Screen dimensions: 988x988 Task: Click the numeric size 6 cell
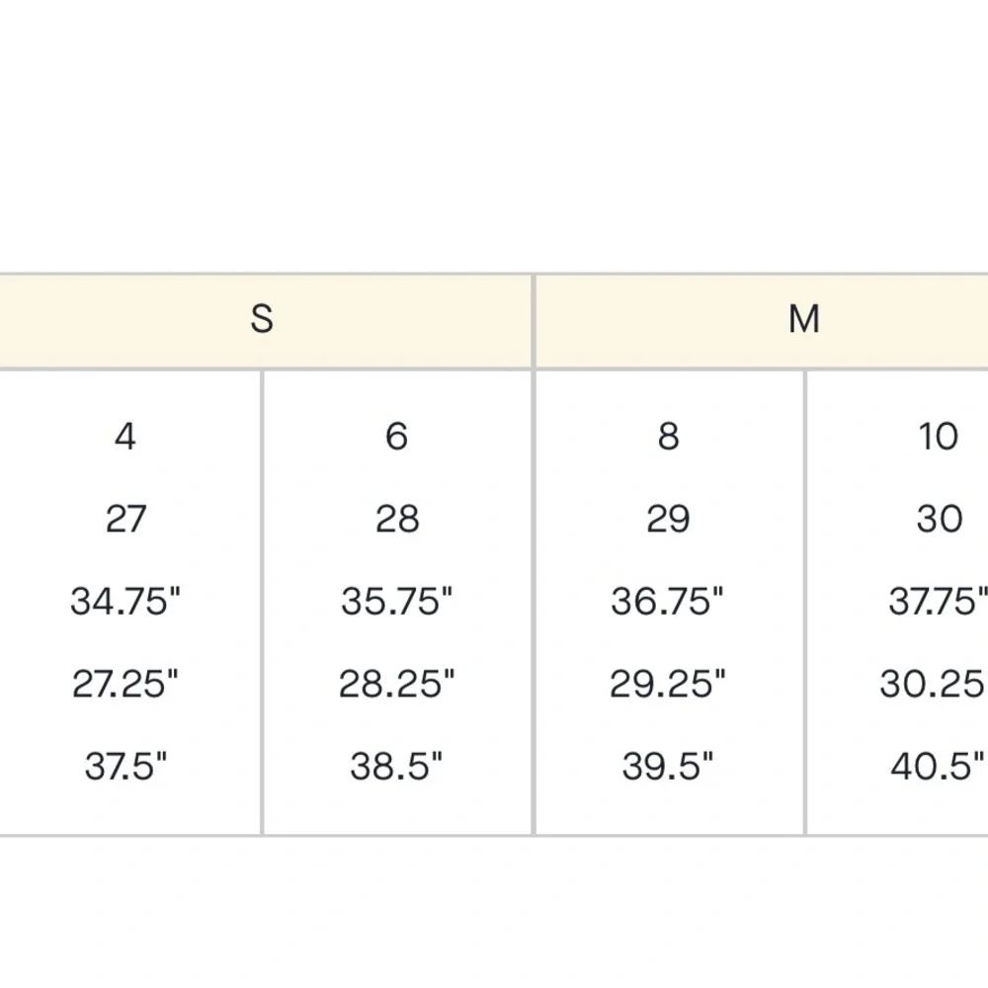(396, 436)
